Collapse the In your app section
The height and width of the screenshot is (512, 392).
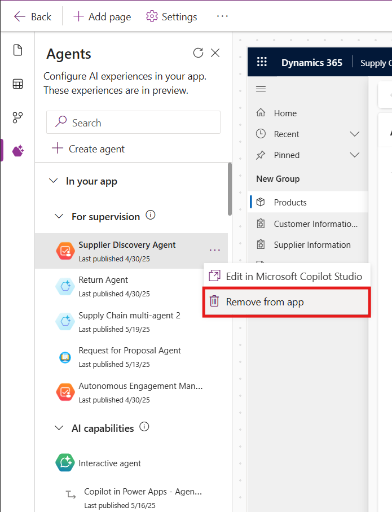pos(53,181)
